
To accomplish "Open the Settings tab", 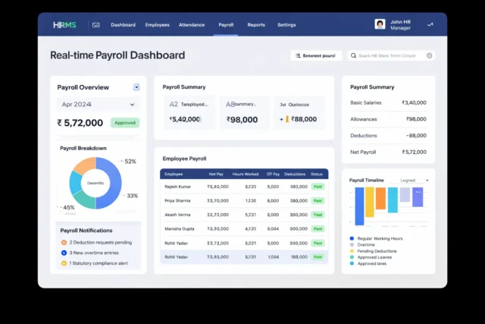I will click(x=286, y=25).
